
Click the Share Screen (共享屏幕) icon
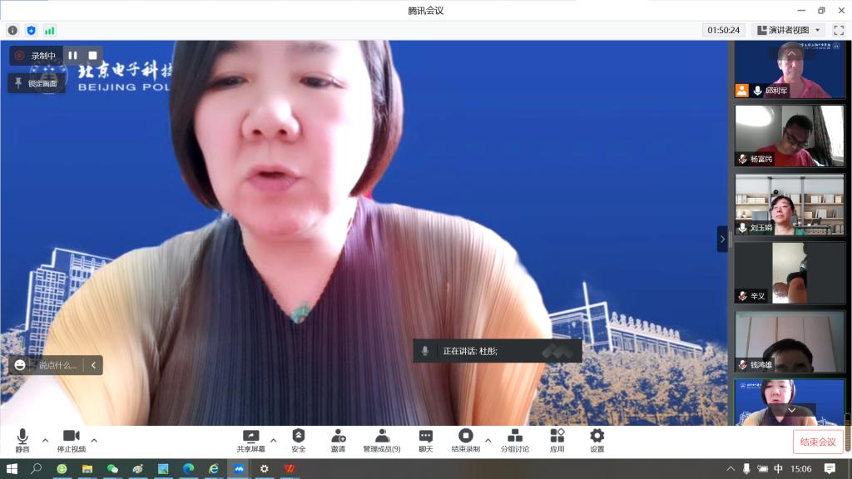(x=250, y=437)
